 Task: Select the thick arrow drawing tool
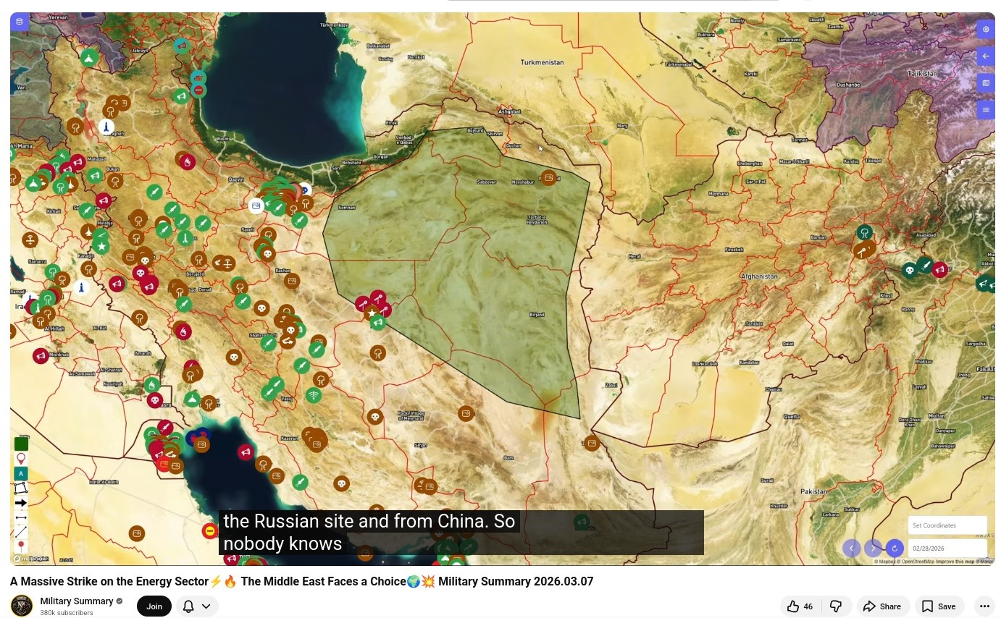21,503
